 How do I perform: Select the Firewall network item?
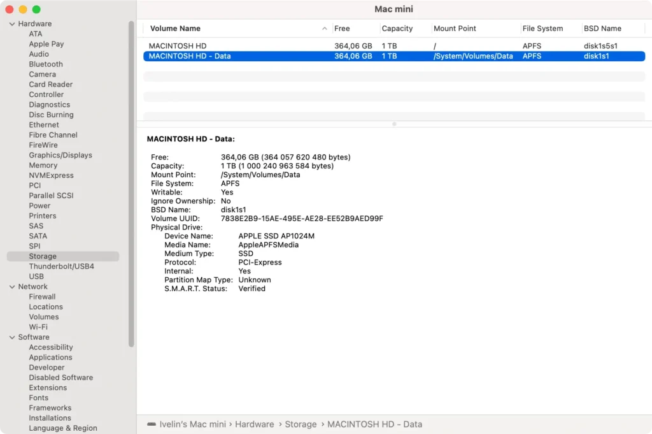(43, 296)
